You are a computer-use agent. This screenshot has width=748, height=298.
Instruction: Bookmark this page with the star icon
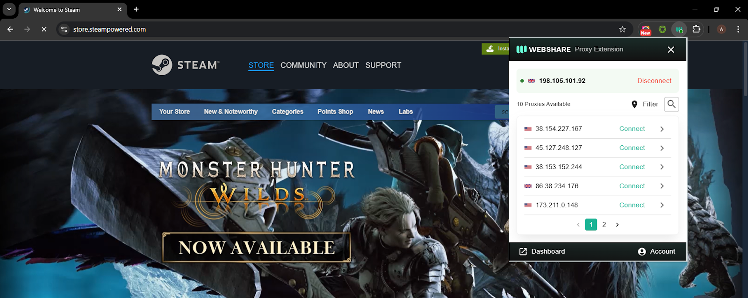(x=622, y=29)
